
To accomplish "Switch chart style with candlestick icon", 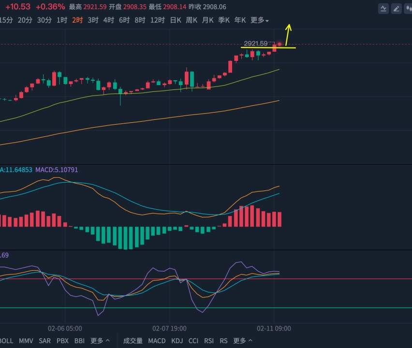I will coord(409,9).
